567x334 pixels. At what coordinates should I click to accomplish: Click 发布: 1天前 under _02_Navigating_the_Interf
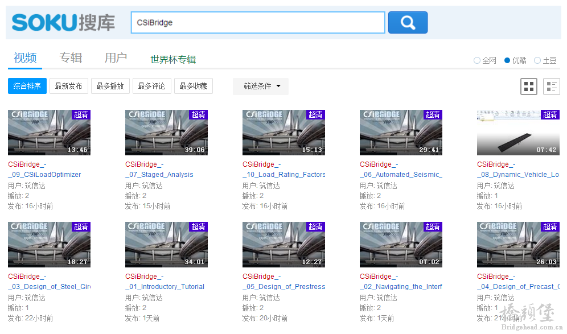(x=377, y=318)
